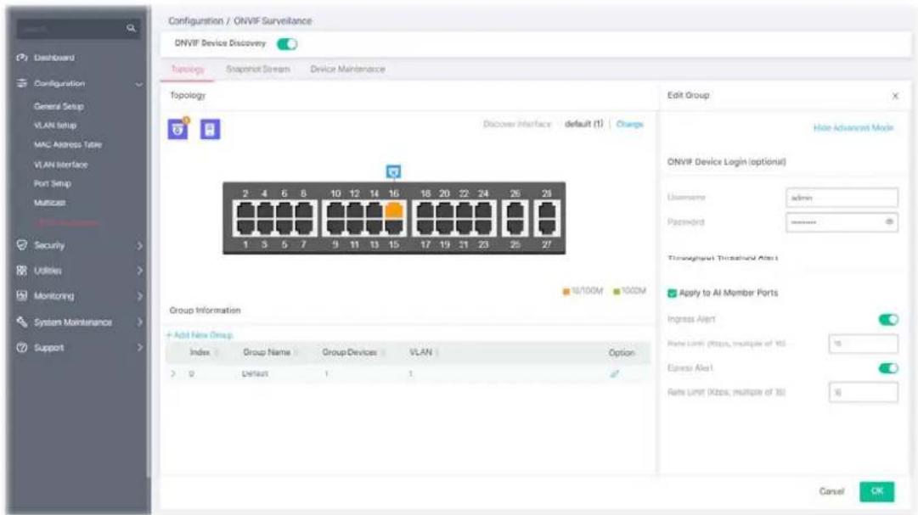Click the Index column header
Image resolution: width=918 pixels, height=515 pixels.
(x=200, y=352)
